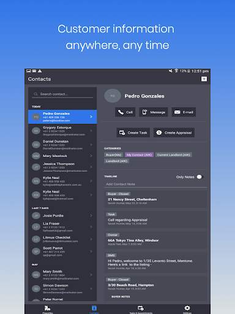Toggle the Only Notes switch
235x314 pixels.
click(x=200, y=177)
